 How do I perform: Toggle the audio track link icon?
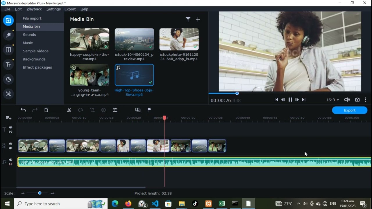coord(10,164)
